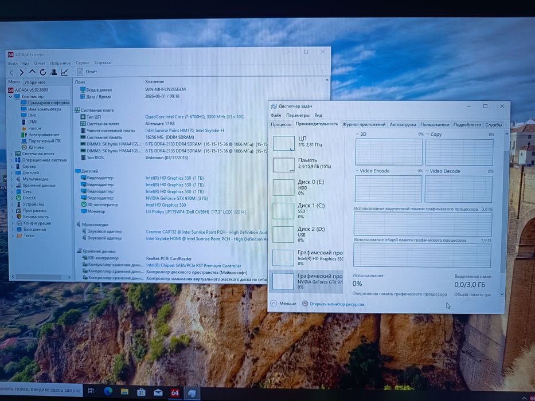Switch to the Избранное tab in AIDA64 sidebar

(x=35, y=82)
